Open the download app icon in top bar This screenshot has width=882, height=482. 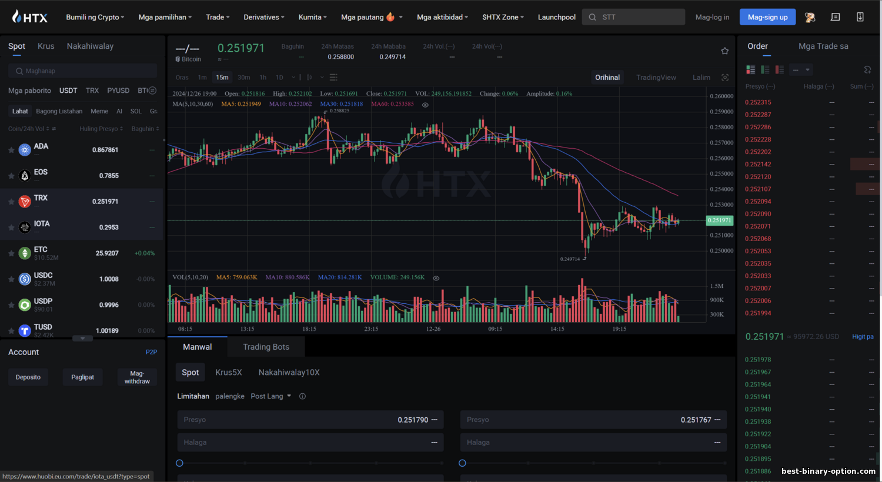860,17
